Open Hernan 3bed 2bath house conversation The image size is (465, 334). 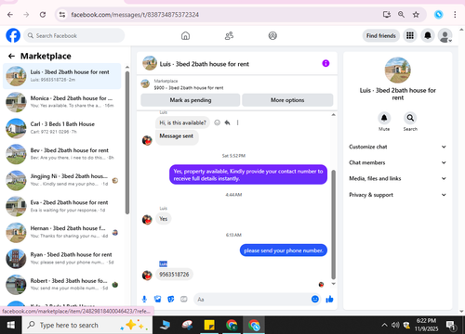pos(62,232)
